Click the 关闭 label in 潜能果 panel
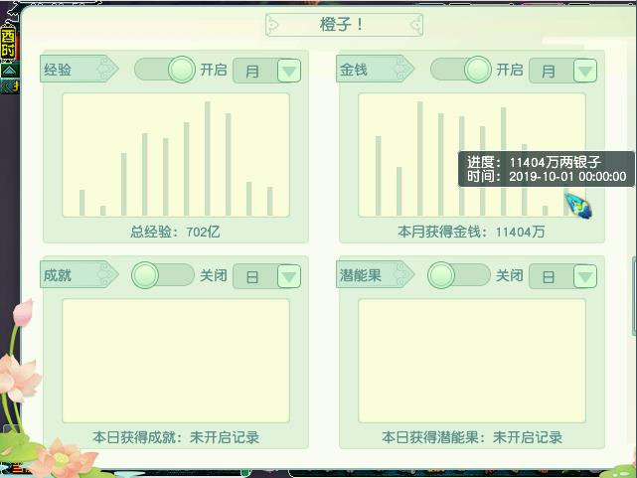Viewport: 637px width, 478px height. [x=510, y=275]
